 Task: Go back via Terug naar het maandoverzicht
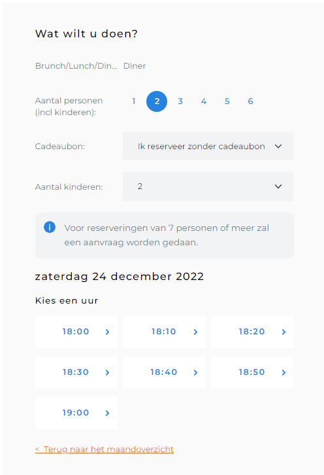tap(105, 449)
